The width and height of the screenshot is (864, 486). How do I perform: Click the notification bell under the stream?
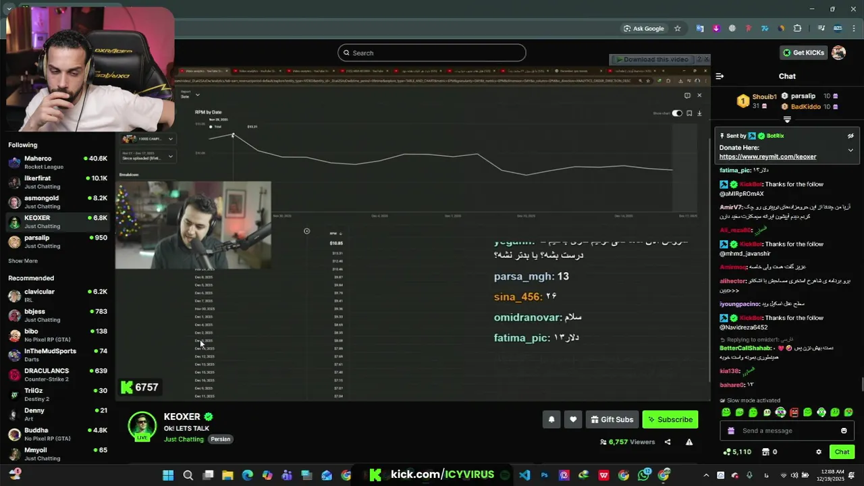pyautogui.click(x=551, y=419)
